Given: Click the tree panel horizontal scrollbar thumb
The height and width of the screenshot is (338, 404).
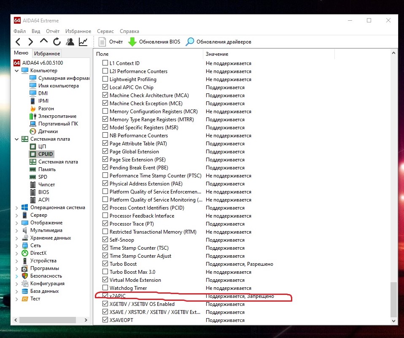Looking at the screenshot, I should (48, 320).
